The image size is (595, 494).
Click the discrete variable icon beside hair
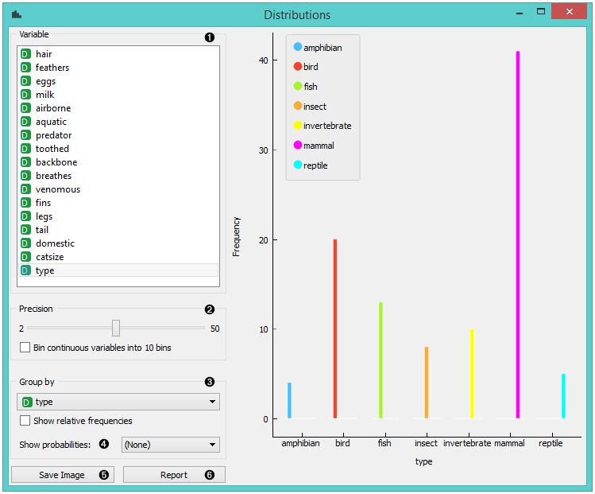(x=25, y=54)
